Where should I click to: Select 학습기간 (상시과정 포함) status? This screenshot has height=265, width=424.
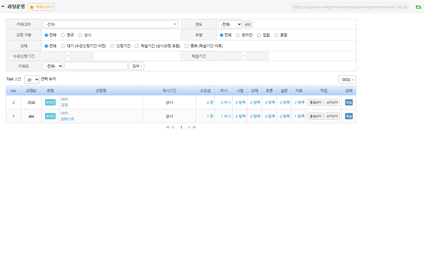(x=137, y=46)
